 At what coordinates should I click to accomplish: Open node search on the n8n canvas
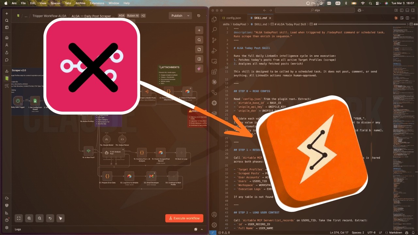click(199, 40)
